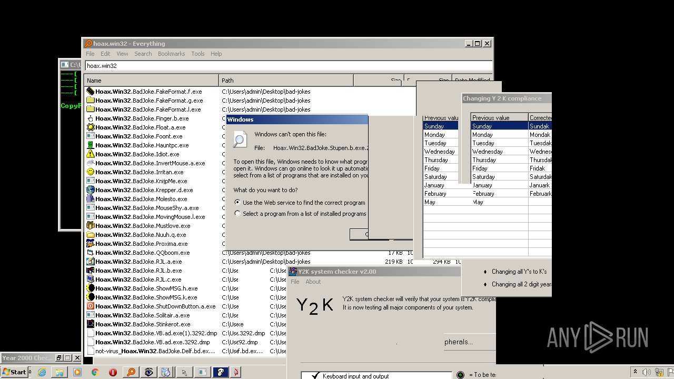The height and width of the screenshot is (379, 674).
Task: Switch to Everything search taskbar button
Action: pos(131,372)
